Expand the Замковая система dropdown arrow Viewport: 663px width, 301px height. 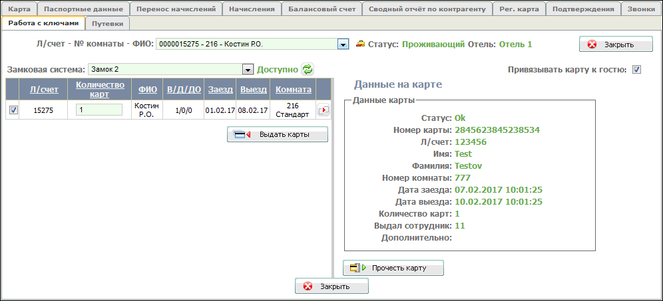(248, 69)
